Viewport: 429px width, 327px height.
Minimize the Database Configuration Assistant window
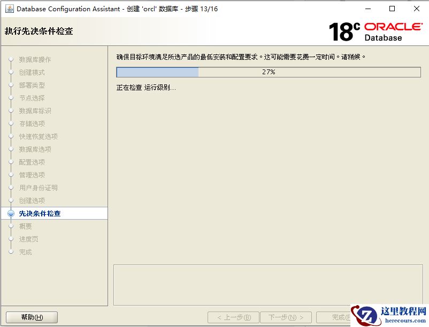pos(368,9)
